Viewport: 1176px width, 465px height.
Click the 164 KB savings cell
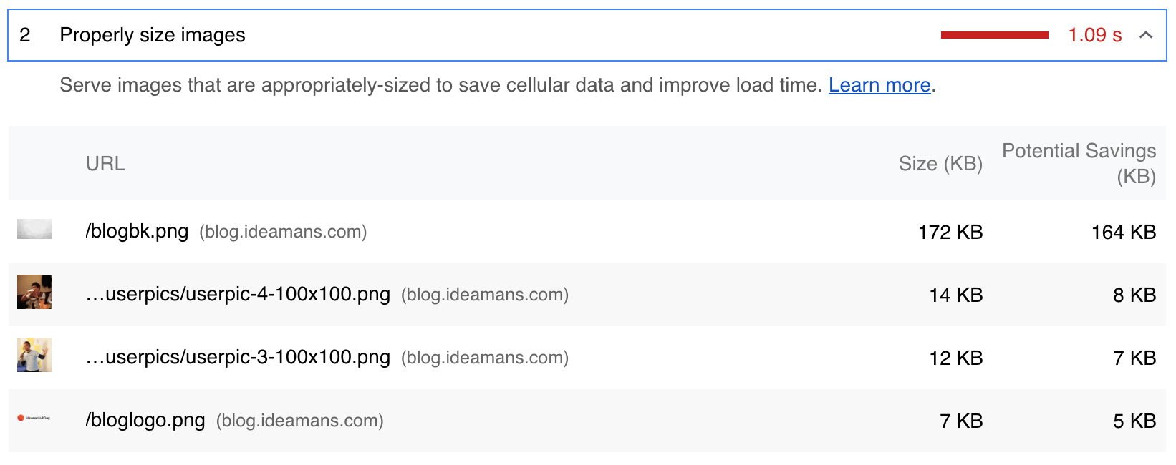1124,232
